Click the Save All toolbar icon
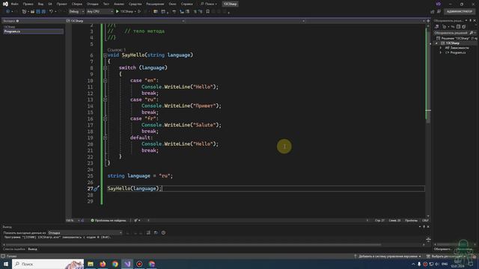 43,12
